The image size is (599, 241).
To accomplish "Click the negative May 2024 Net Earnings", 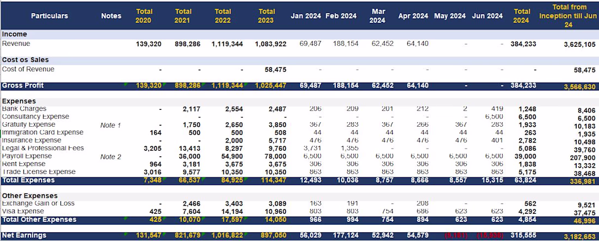I will [455, 236].
